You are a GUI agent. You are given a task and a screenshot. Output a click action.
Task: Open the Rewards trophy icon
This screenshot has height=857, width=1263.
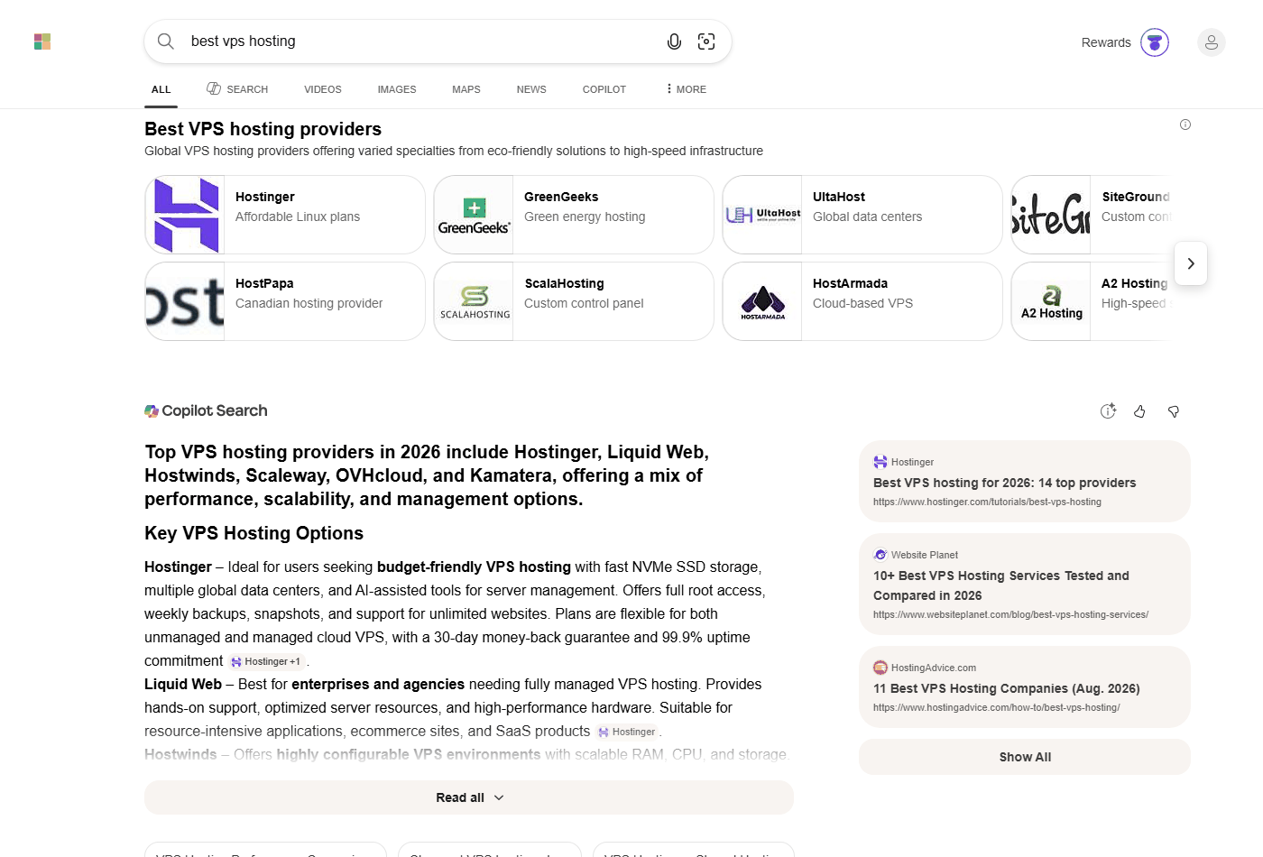pyautogui.click(x=1155, y=42)
